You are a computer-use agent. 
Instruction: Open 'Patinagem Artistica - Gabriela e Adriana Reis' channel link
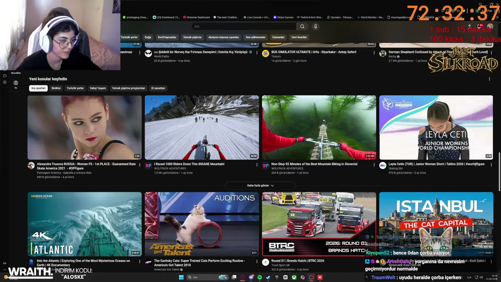coord(64,173)
